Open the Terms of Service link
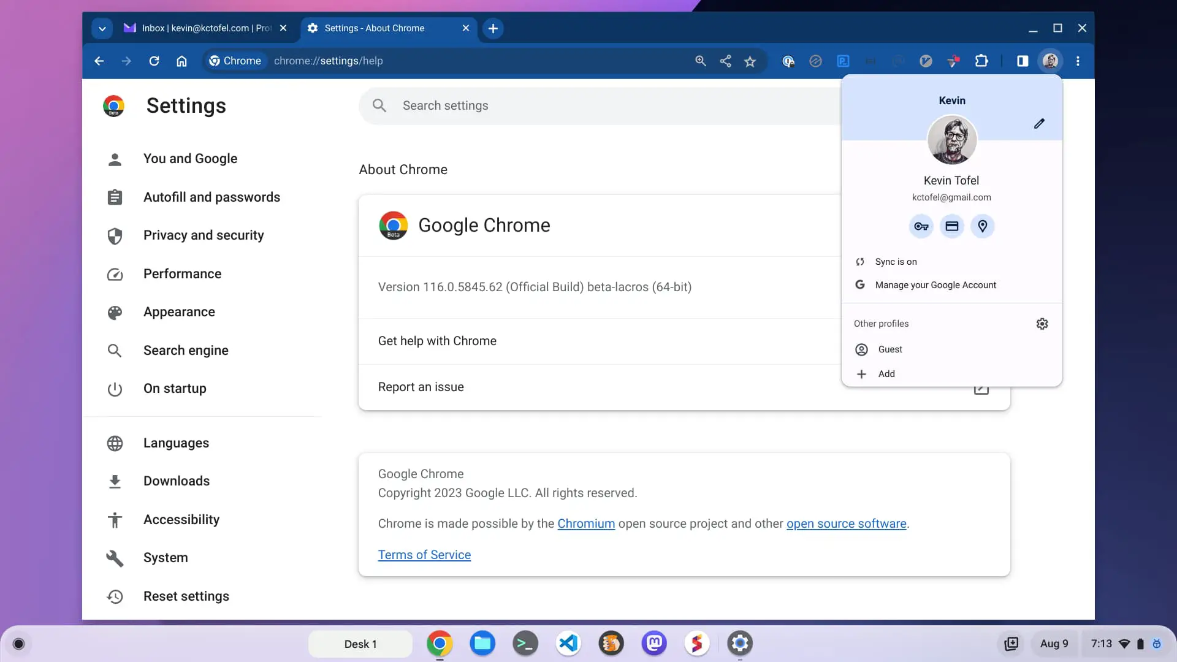The width and height of the screenshot is (1177, 662). click(x=424, y=555)
